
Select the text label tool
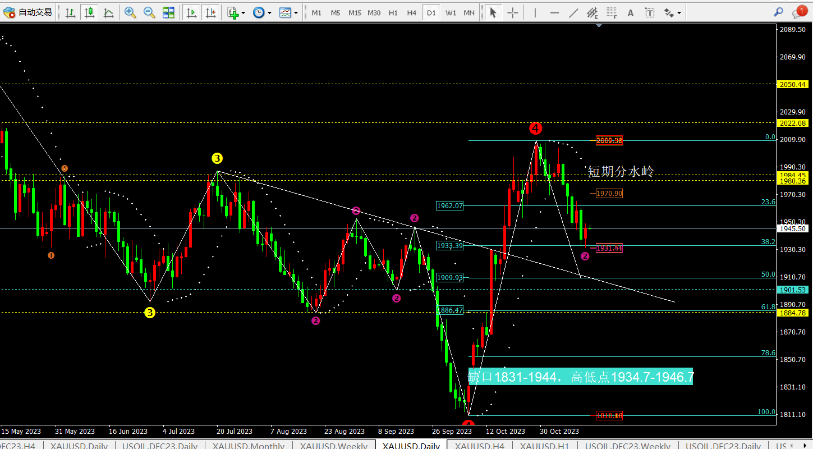coord(650,12)
